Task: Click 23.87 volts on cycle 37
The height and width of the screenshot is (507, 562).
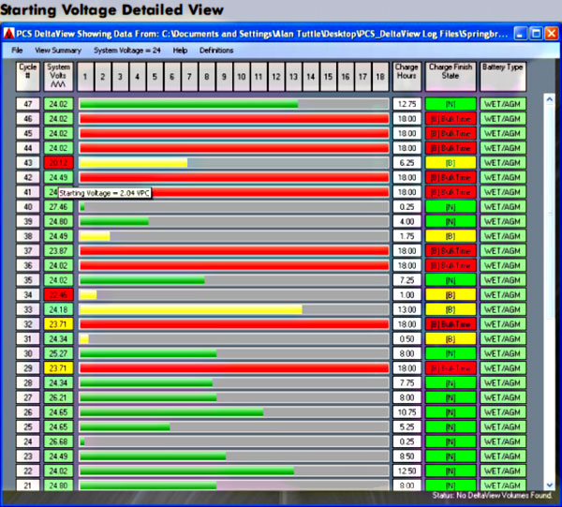Action: click(58, 250)
